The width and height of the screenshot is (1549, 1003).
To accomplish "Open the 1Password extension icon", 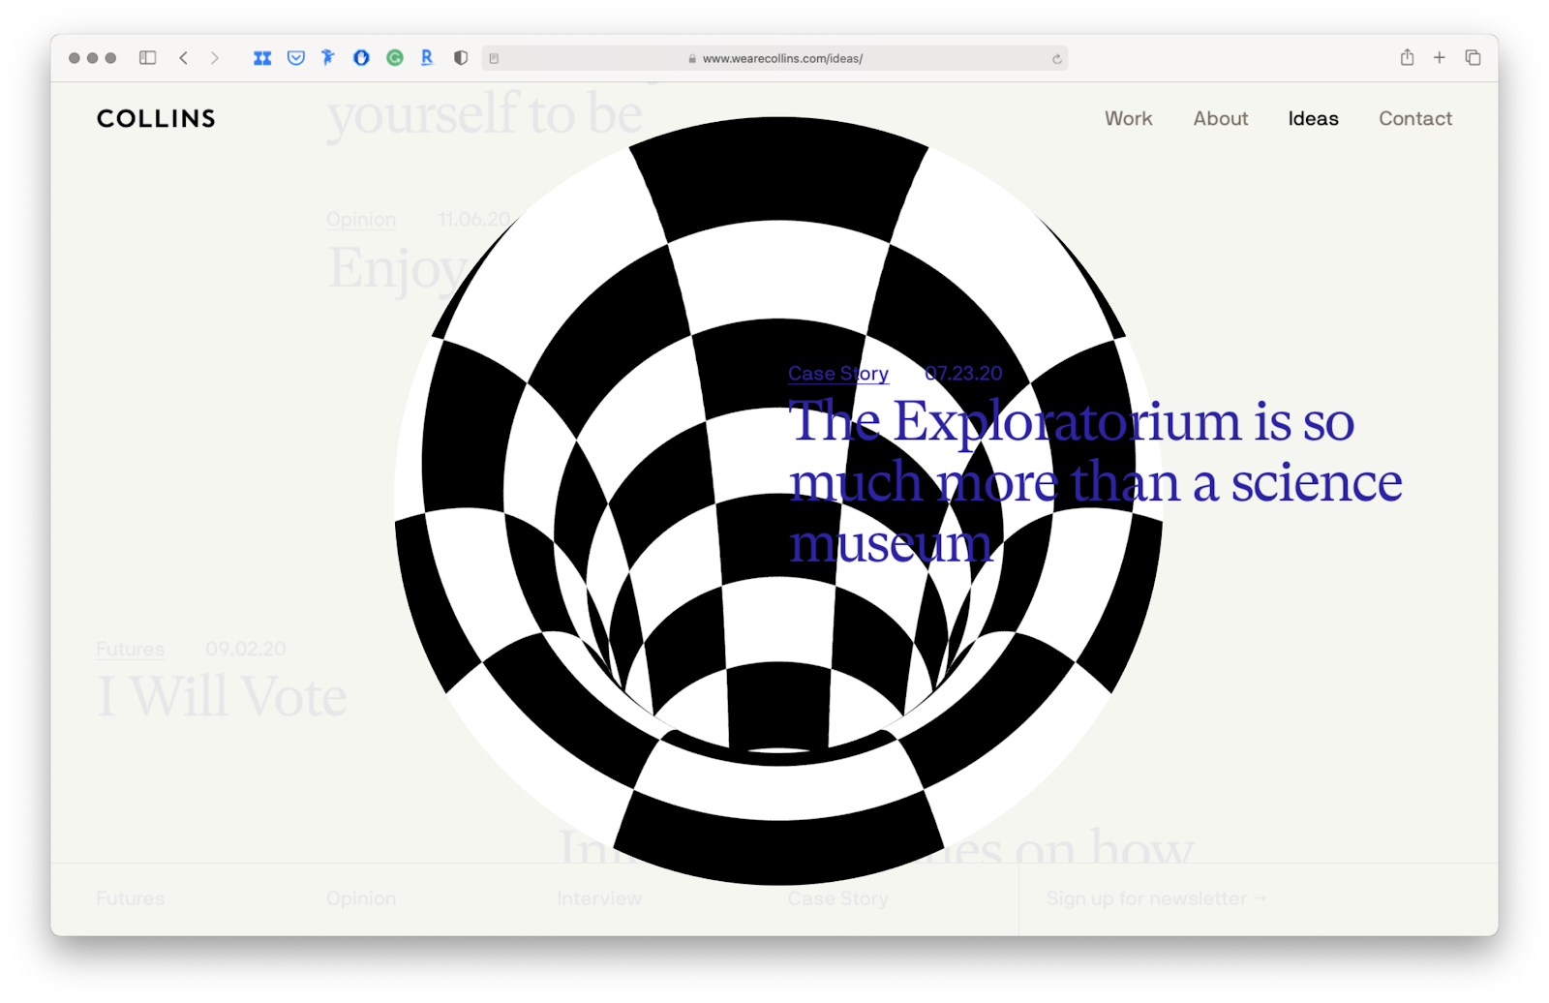I will pos(361,58).
